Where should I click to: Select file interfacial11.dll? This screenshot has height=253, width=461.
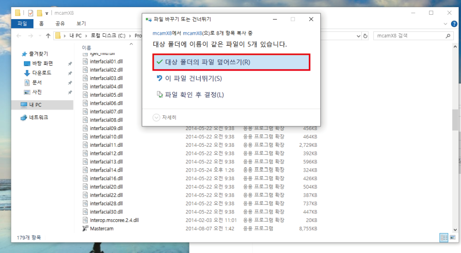pyautogui.click(x=106, y=145)
